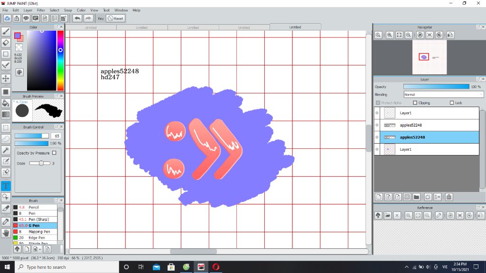Viewport: 486px width, 273px height.
Task: Enable the layer Lock checkbox
Action: point(452,103)
